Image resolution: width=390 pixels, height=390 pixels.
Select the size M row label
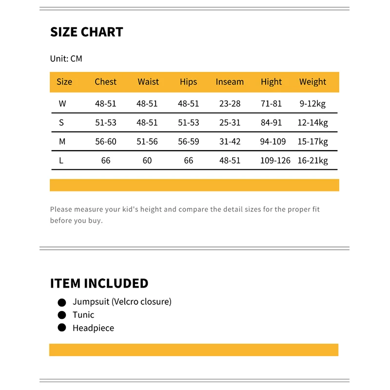click(x=61, y=141)
